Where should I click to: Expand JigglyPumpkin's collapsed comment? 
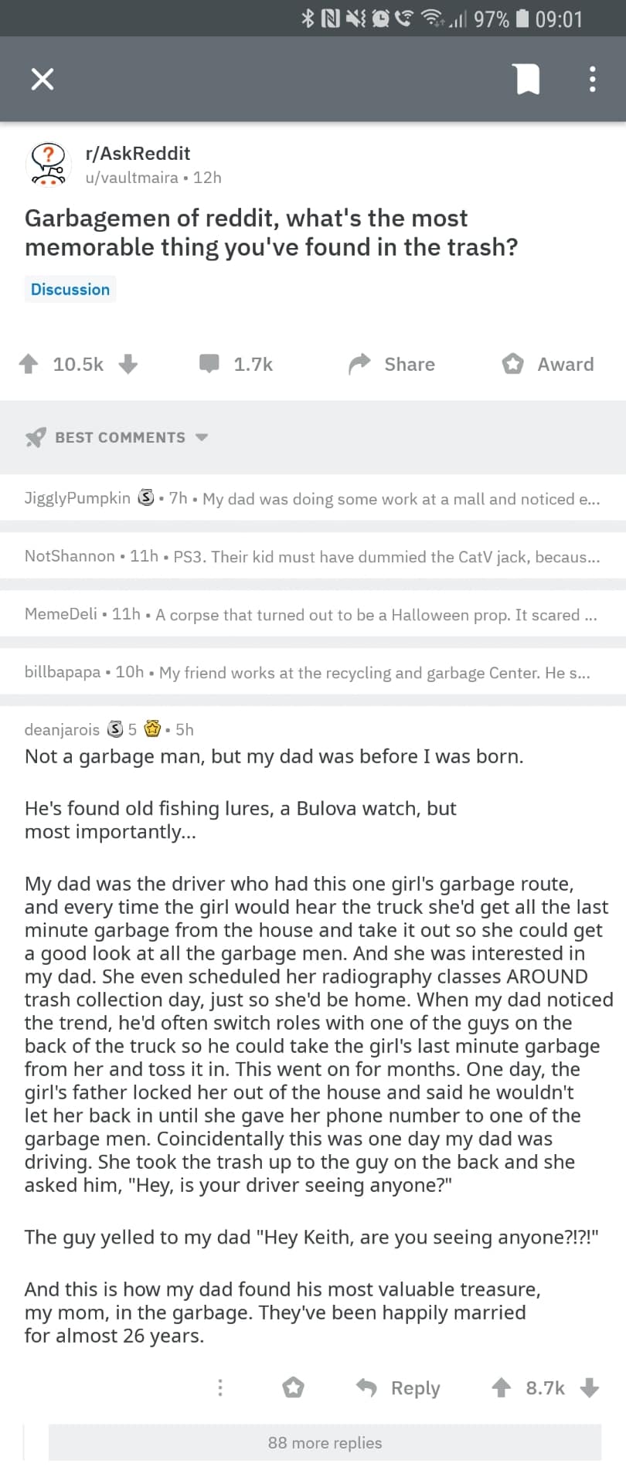pos(312,498)
